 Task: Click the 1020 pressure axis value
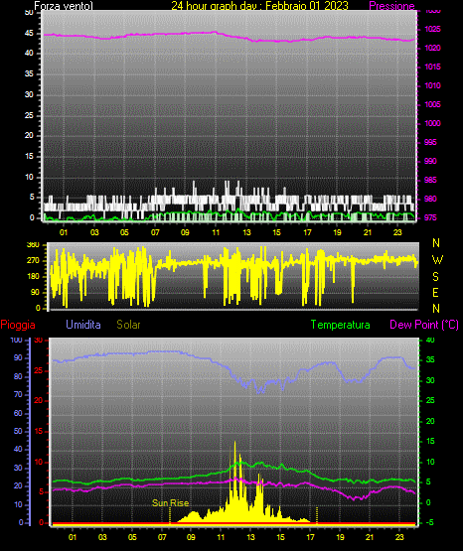pos(432,48)
